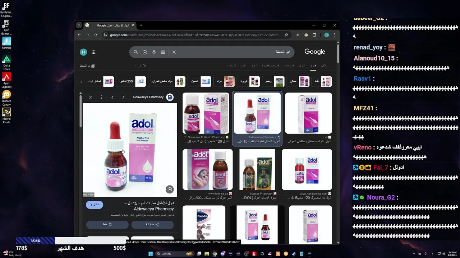Viewport: 460px width, 258px height.
Task: Open the فيديوهات (Videos) results tab
Action: (289, 66)
